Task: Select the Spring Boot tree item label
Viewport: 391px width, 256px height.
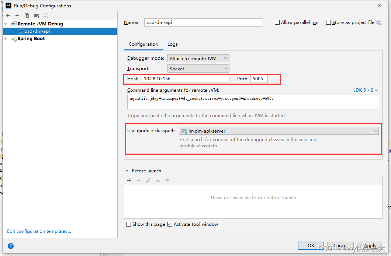Action: click(x=31, y=39)
